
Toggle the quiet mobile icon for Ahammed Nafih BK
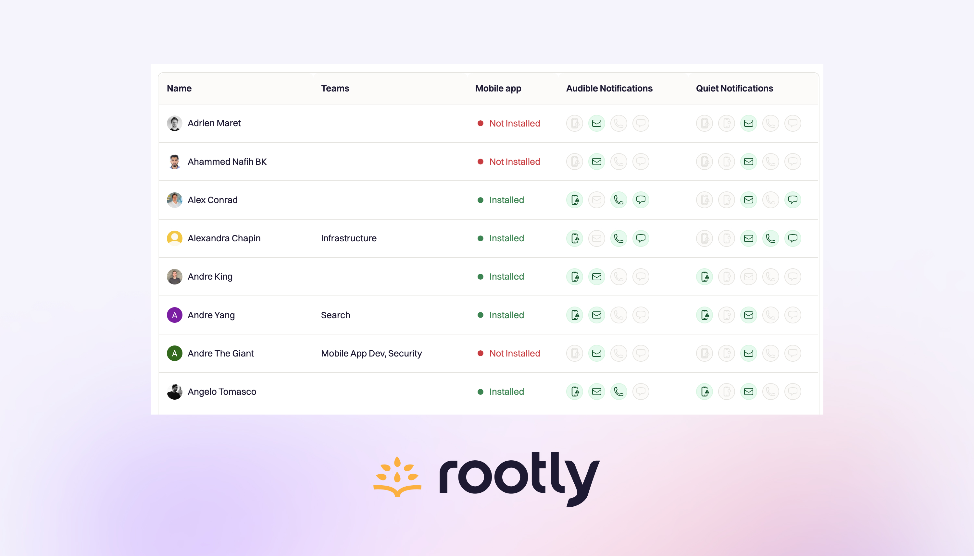(726, 161)
